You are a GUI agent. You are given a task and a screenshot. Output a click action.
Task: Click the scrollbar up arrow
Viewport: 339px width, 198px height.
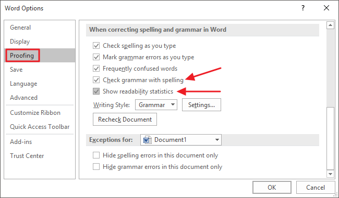pyautogui.click(x=330, y=25)
